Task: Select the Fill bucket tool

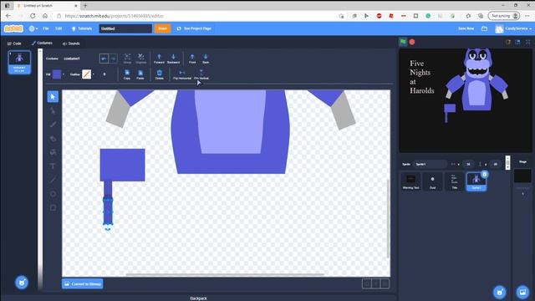Action: pyautogui.click(x=53, y=152)
